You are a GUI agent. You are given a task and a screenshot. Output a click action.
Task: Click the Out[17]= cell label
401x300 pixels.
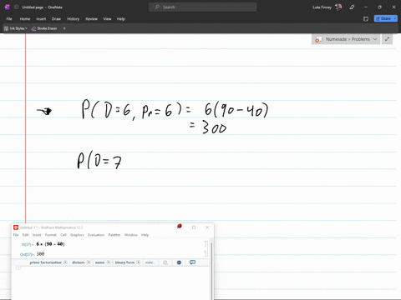pyautogui.click(x=27, y=254)
